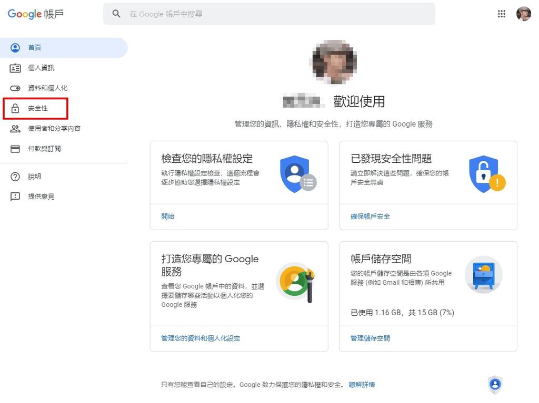Click the storage cabinet illustration icon
The height and width of the screenshot is (403, 539).
pyautogui.click(x=484, y=275)
